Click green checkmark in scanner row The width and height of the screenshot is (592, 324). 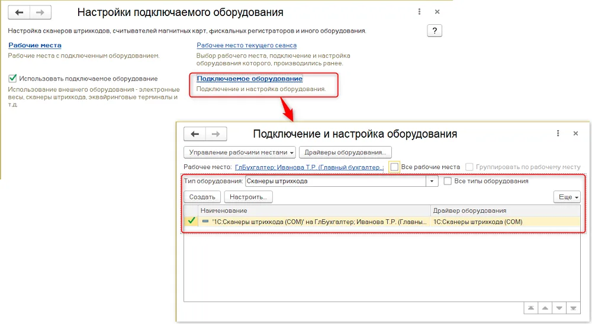(191, 221)
